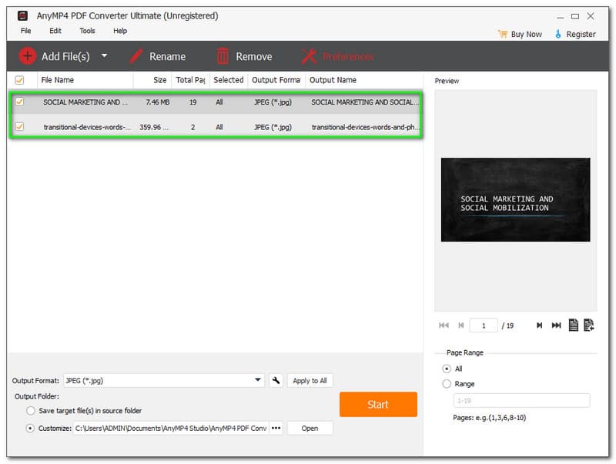This screenshot has height=464, width=616.
Task: Select the Range page range option
Action: (x=447, y=384)
